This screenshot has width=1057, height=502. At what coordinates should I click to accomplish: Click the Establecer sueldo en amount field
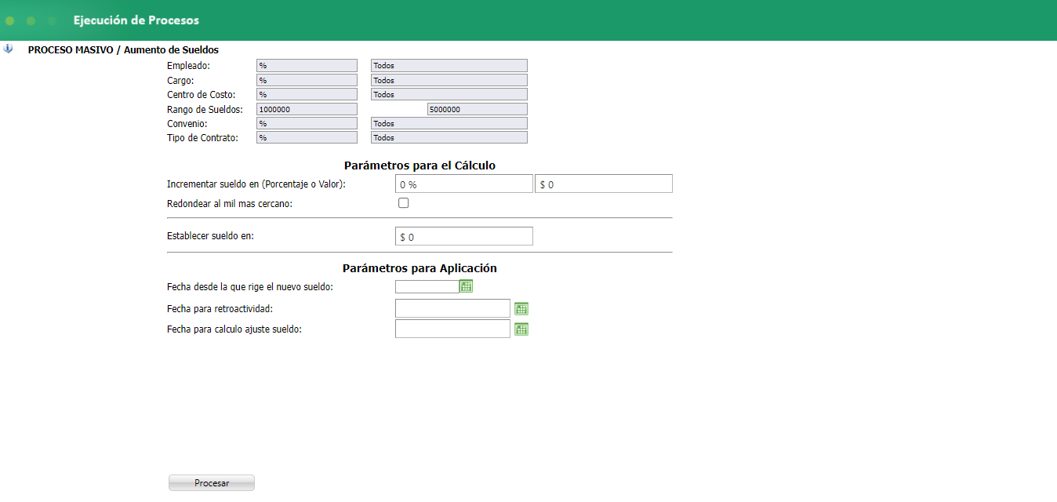(464, 236)
